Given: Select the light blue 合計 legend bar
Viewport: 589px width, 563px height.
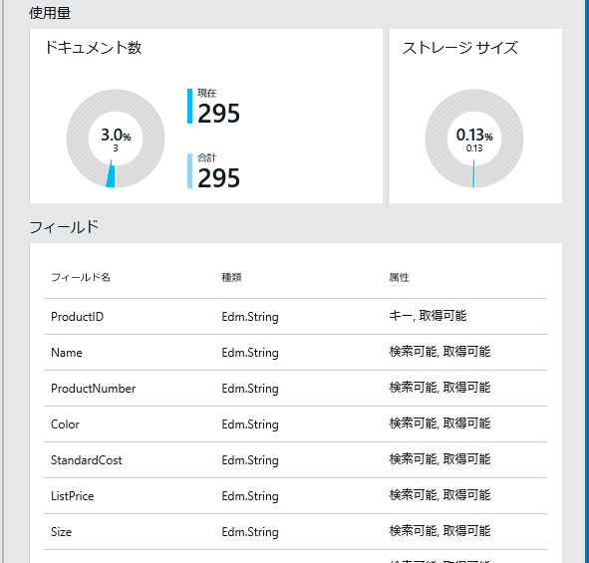Looking at the screenshot, I should [x=189, y=170].
